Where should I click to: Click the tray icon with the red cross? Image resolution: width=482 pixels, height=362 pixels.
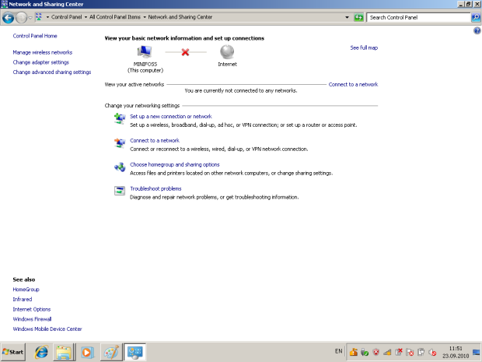click(399, 352)
